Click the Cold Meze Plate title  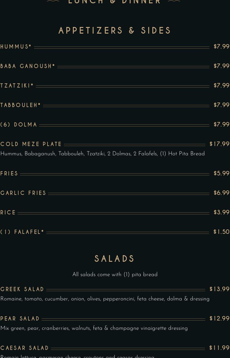click(31, 144)
